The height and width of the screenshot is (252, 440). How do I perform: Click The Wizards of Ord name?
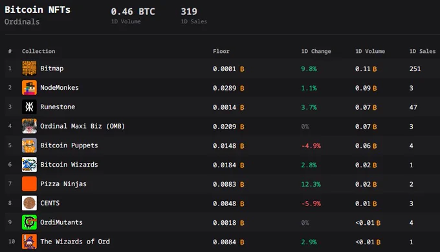click(75, 242)
